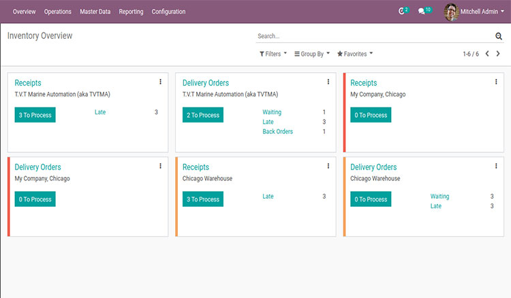Open the messages chat bubble icon

(x=422, y=12)
